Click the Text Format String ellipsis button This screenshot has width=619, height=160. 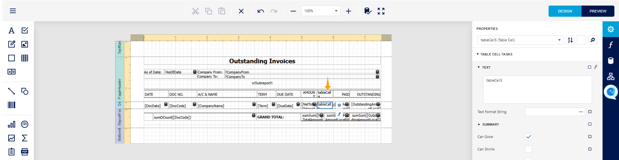[x=581, y=112]
